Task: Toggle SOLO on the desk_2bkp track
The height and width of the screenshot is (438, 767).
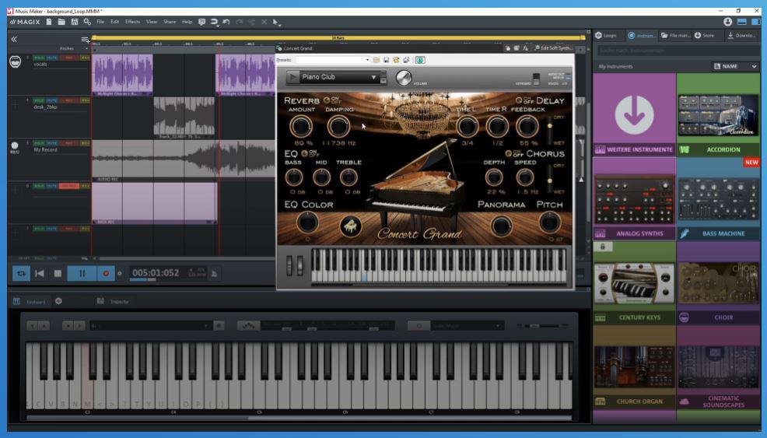Action: point(39,100)
